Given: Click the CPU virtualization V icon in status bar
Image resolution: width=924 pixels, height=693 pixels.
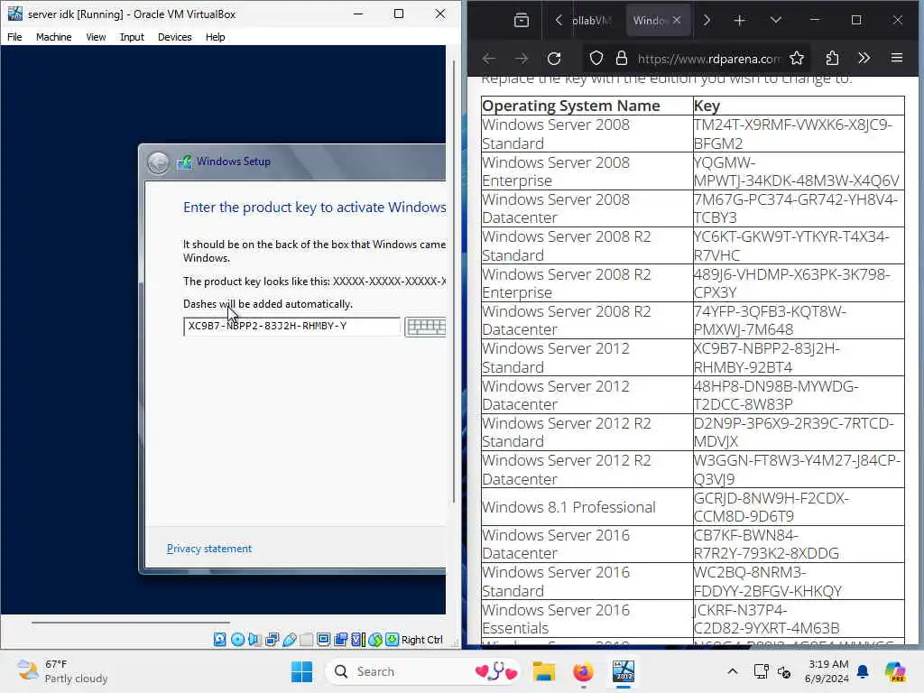Looking at the screenshot, I should 357,640.
